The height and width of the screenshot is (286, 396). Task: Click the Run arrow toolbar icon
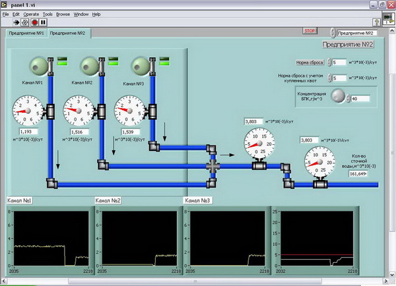click(16, 22)
